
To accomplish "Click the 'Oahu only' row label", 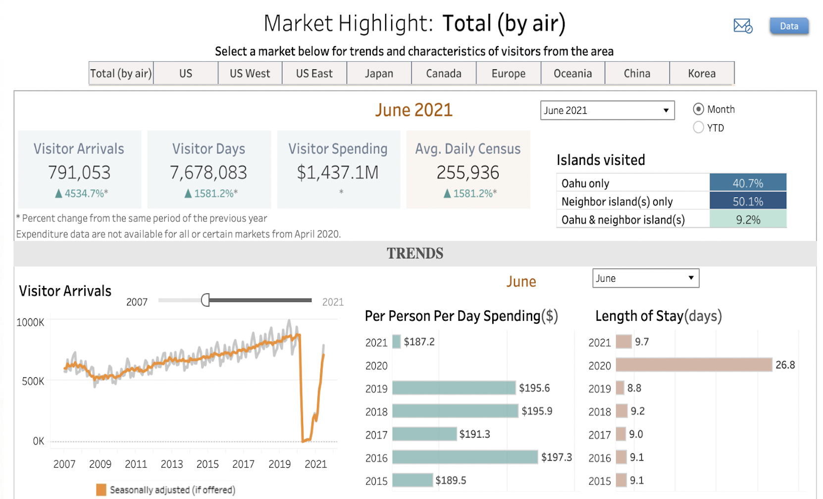I will [585, 183].
